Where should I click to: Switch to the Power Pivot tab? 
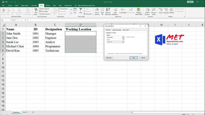click(68, 5)
